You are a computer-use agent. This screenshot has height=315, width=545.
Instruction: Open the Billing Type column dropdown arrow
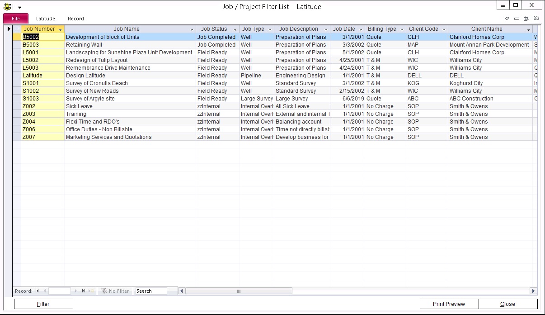pyautogui.click(x=402, y=29)
